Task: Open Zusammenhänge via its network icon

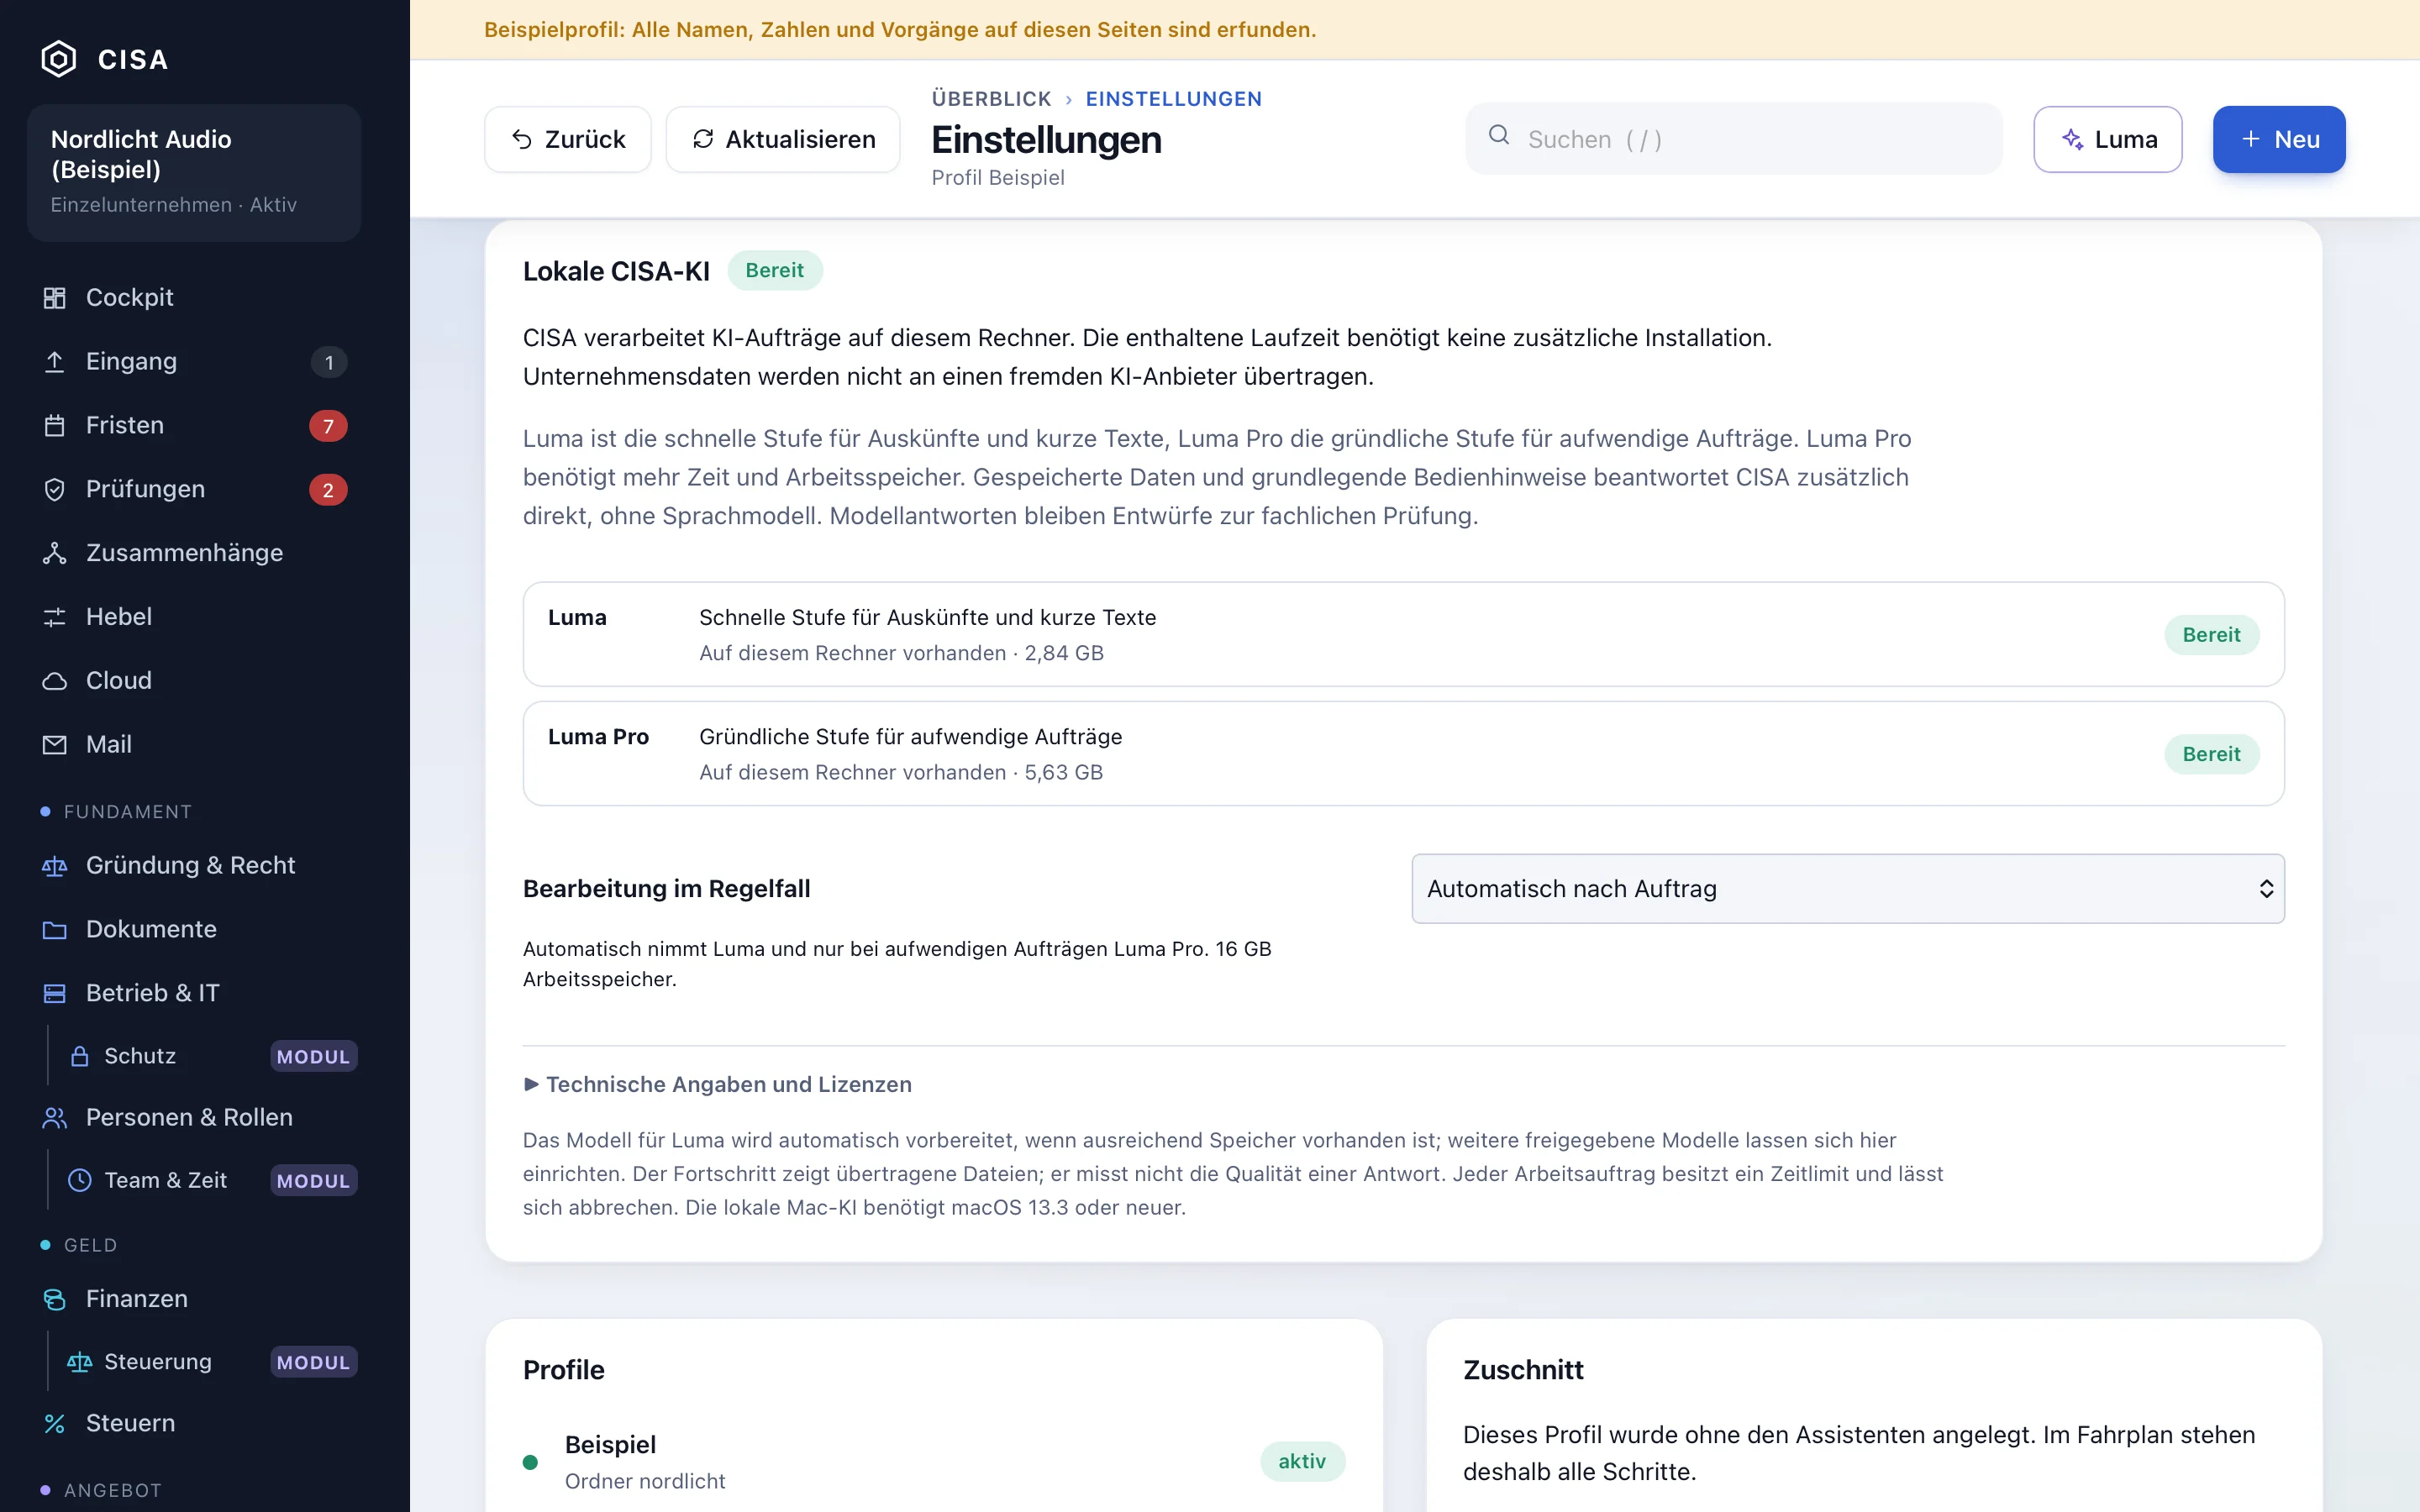Action: tap(55, 553)
